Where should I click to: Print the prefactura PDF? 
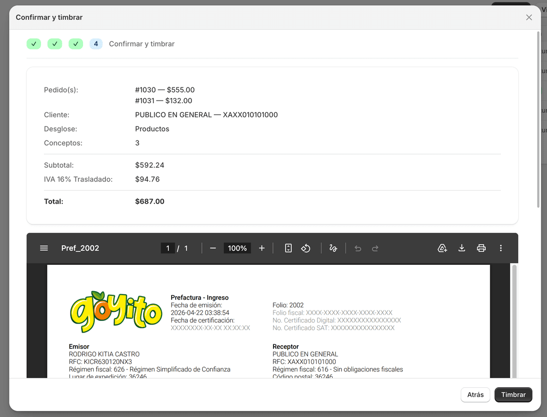481,248
